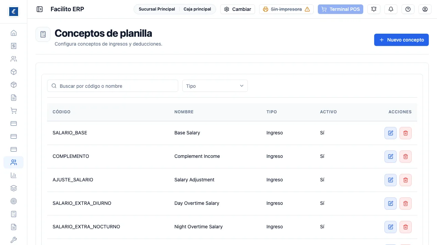The height and width of the screenshot is (245, 437).
Task: Open the target circle sidebar icon
Action: click(14, 201)
